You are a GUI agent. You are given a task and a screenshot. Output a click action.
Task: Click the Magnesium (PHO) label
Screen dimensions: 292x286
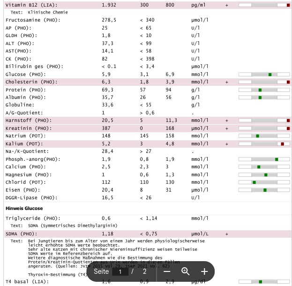(29, 175)
